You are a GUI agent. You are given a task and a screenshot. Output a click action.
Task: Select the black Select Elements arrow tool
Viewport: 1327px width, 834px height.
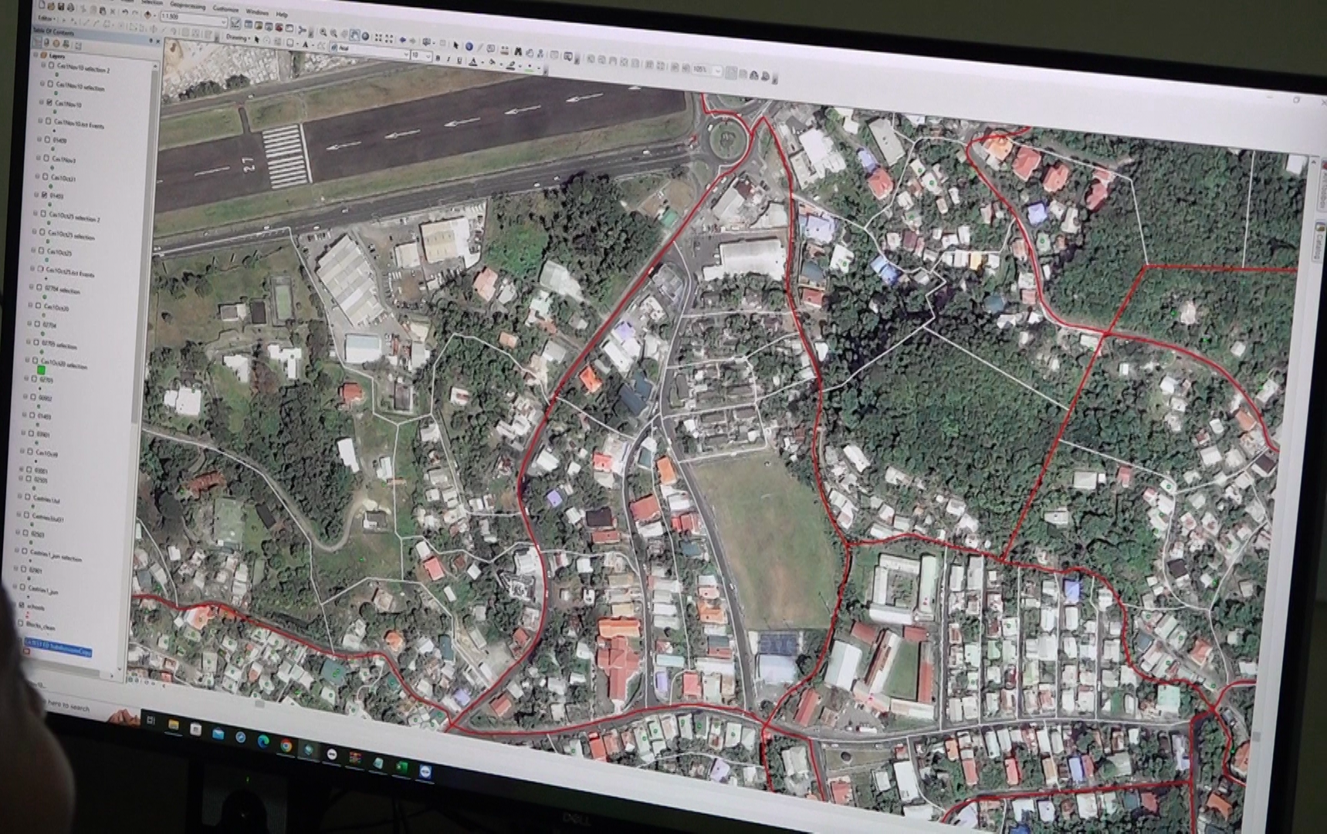click(x=456, y=46)
